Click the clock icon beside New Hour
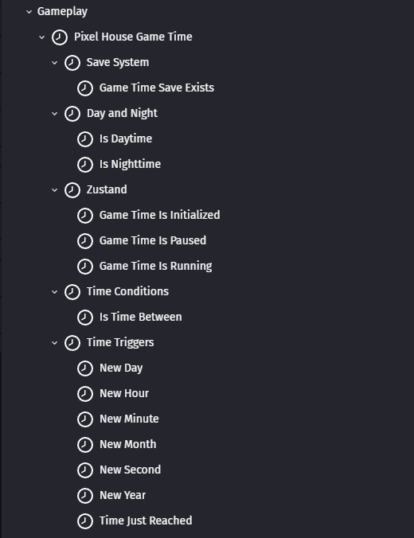This screenshot has height=538, width=414. coord(85,393)
